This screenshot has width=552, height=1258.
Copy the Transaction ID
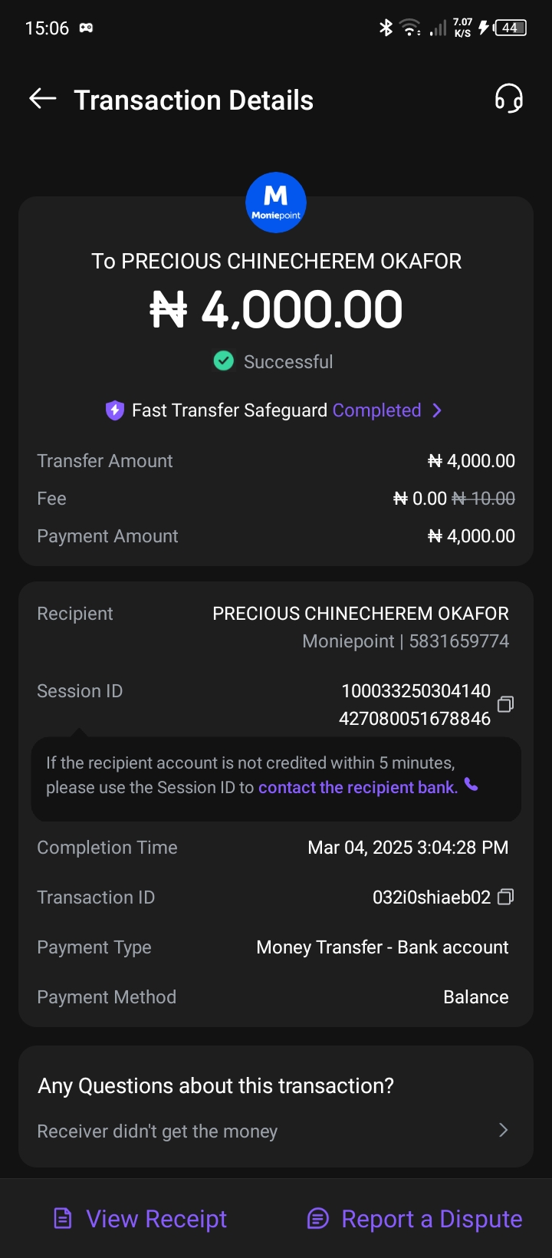(x=505, y=897)
